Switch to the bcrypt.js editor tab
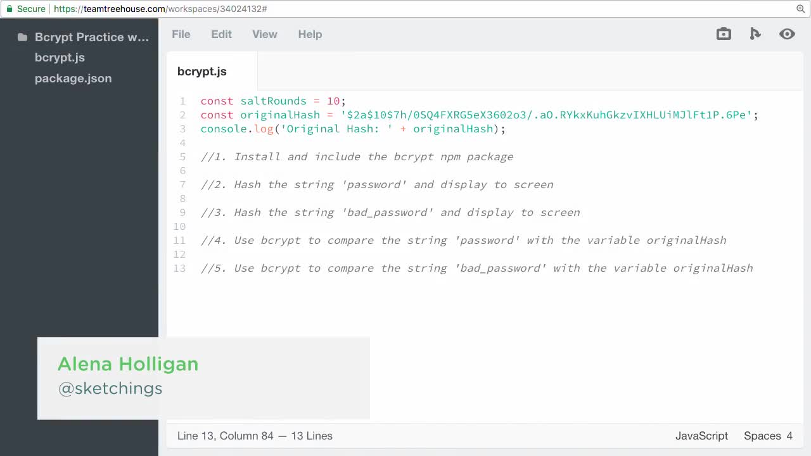811x456 pixels. pos(201,72)
